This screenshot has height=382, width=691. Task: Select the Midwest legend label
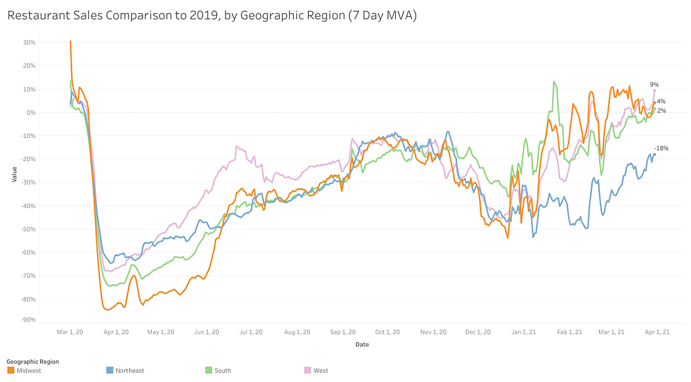pyautogui.click(x=28, y=370)
